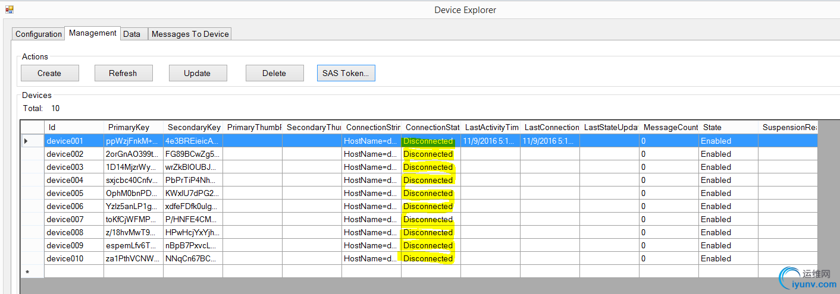
Task: Click the State column header
Action: click(x=728, y=127)
